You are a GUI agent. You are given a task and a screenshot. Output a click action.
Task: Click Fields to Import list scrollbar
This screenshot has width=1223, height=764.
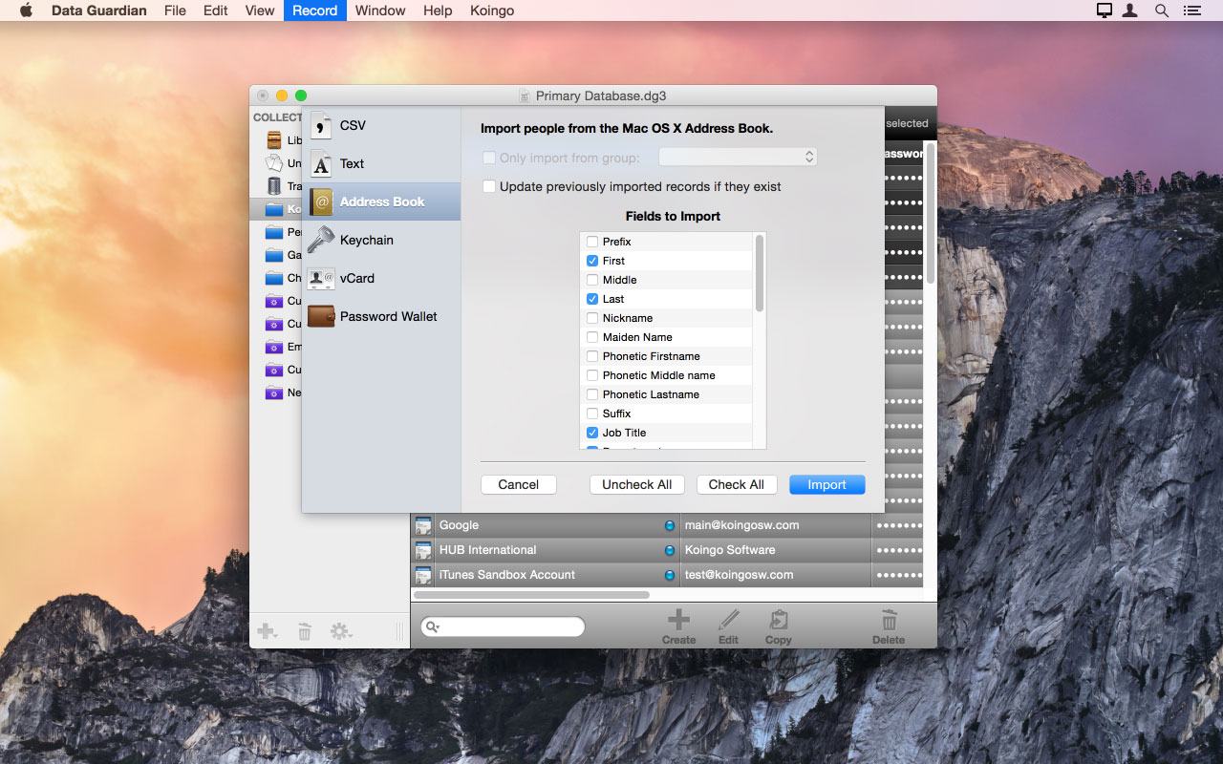[x=760, y=273]
